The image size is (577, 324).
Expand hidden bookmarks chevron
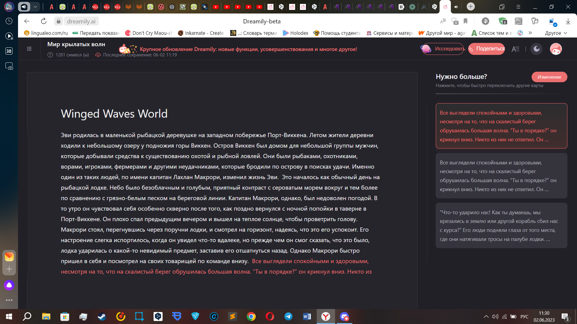(x=530, y=33)
